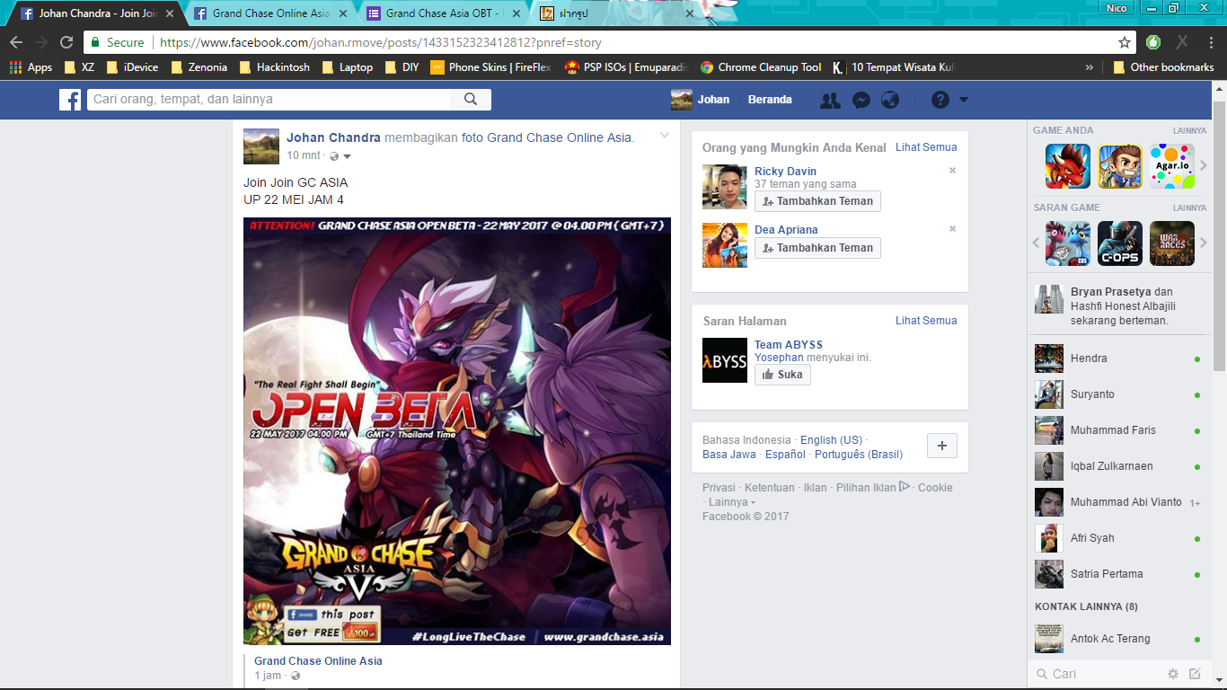Dismiss the Ricky Davin friend suggestion
Viewport: 1227px width, 690px height.
coord(952,171)
